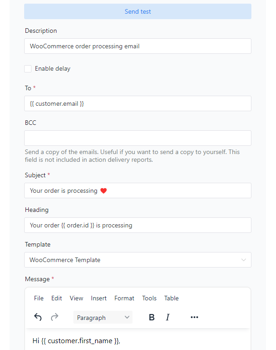Select the Subject text field
Screen dimensions: 276x350
pyautogui.click(x=138, y=190)
